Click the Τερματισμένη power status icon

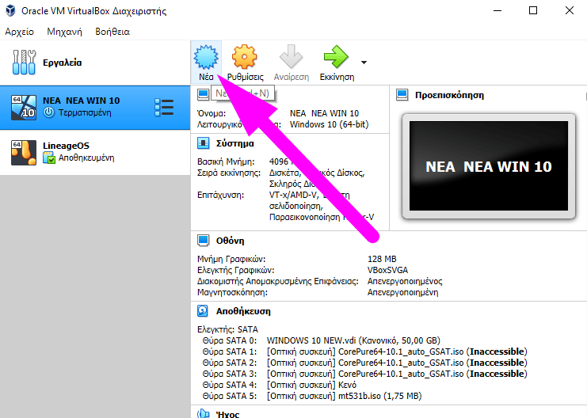pos(48,112)
